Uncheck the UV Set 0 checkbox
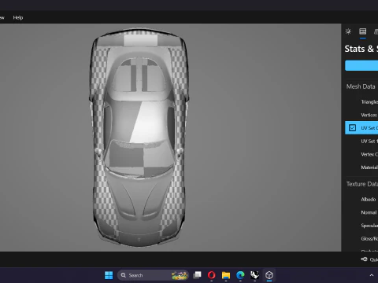 (x=352, y=128)
